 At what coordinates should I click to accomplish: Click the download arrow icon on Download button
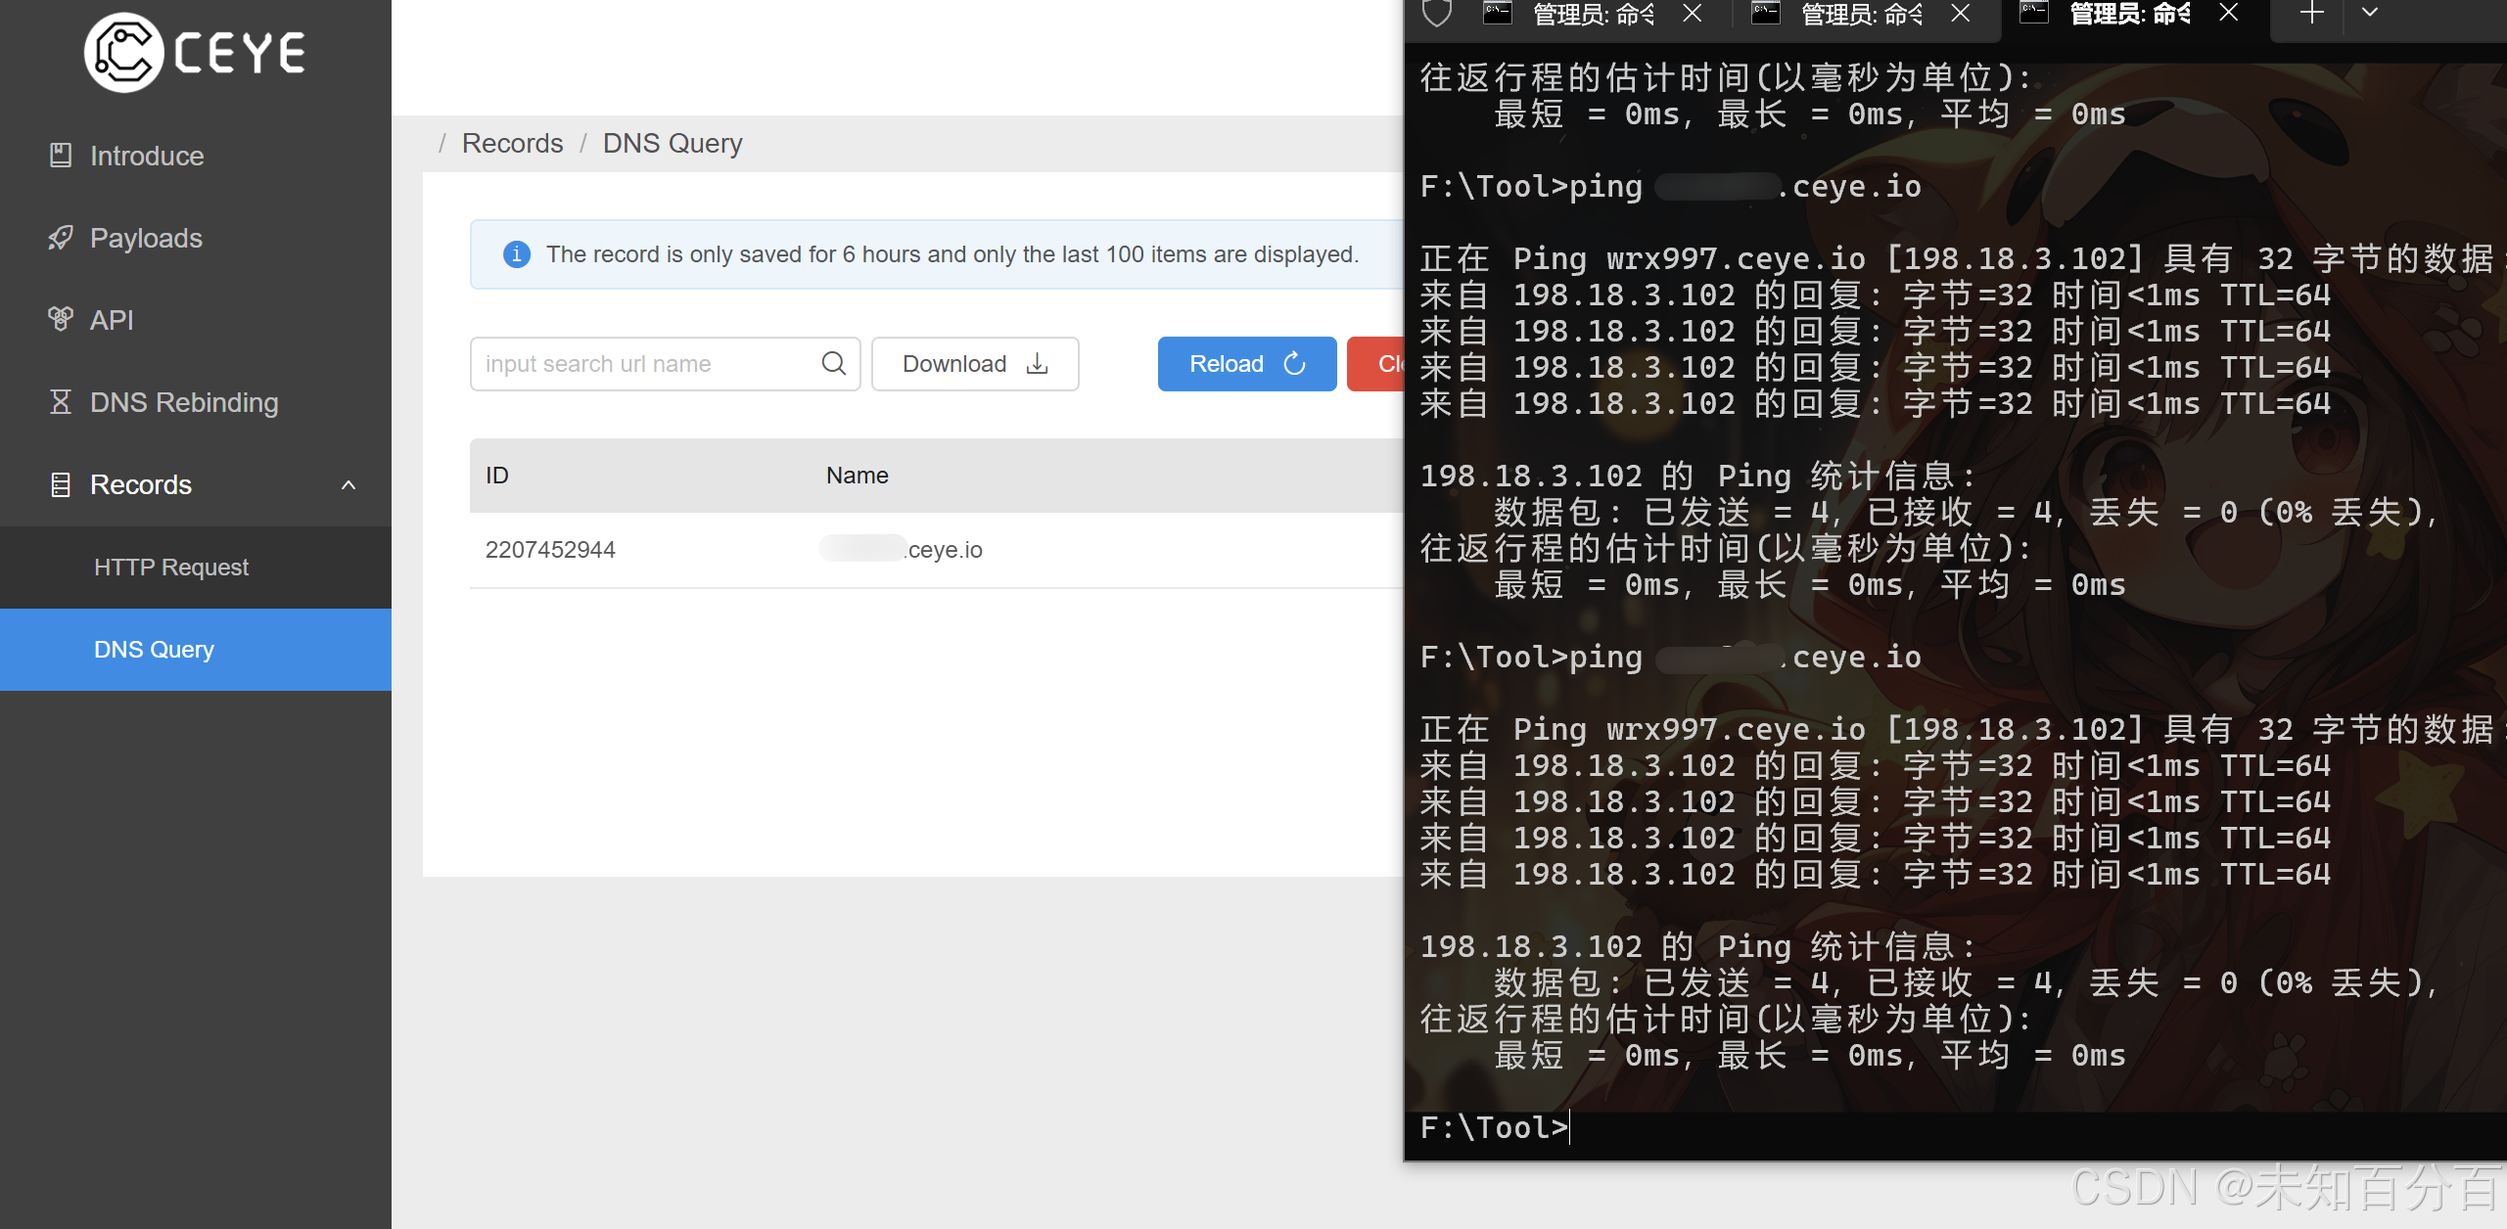tap(1036, 363)
